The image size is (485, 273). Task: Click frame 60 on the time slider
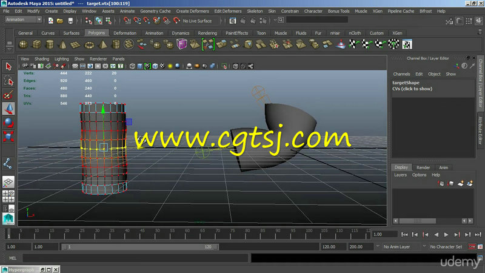[187, 235]
